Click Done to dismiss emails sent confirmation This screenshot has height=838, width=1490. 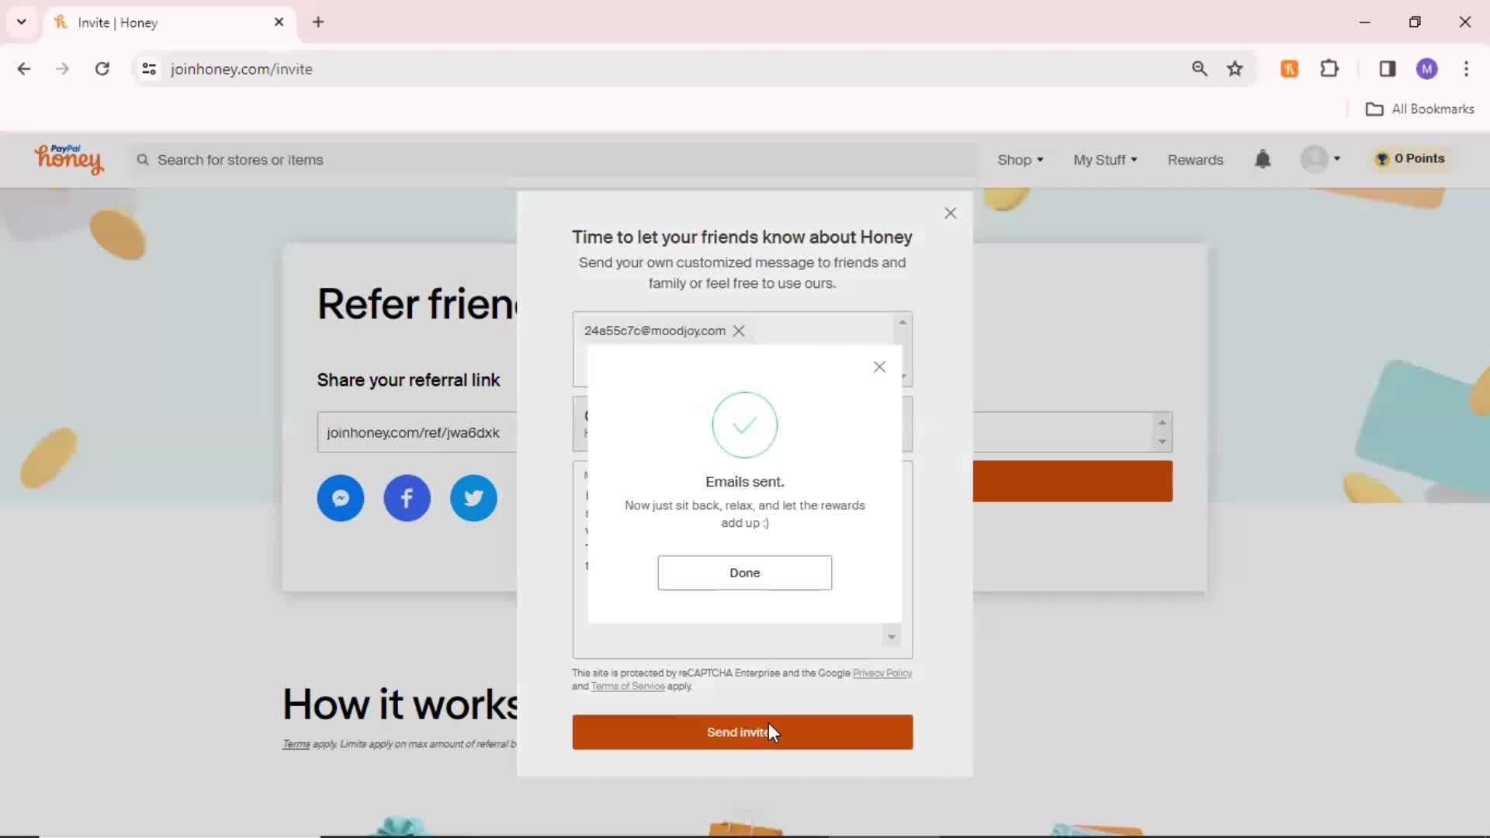(x=744, y=572)
